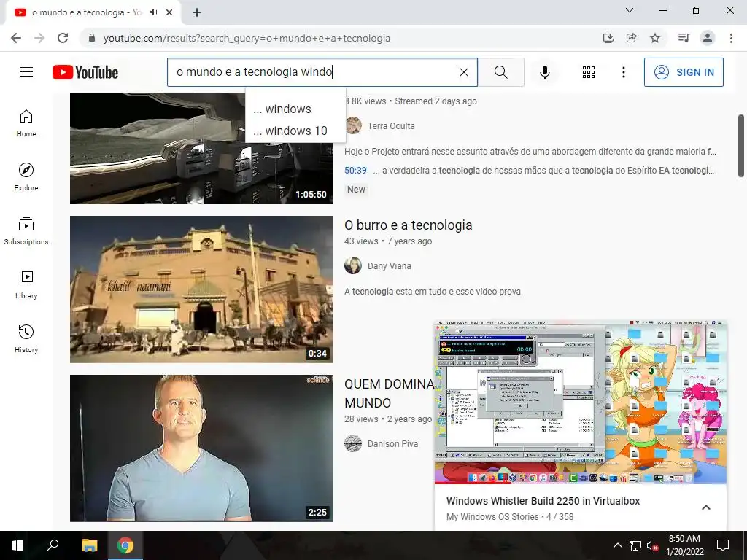The image size is (747, 560).
Task: Open Subscriptions in the sidebar
Action: (26, 231)
